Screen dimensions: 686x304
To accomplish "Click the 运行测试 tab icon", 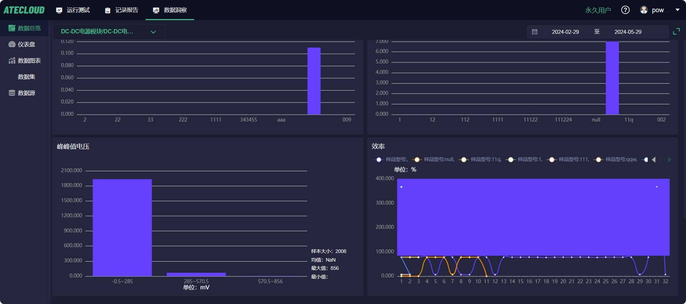I will pyautogui.click(x=59, y=10).
